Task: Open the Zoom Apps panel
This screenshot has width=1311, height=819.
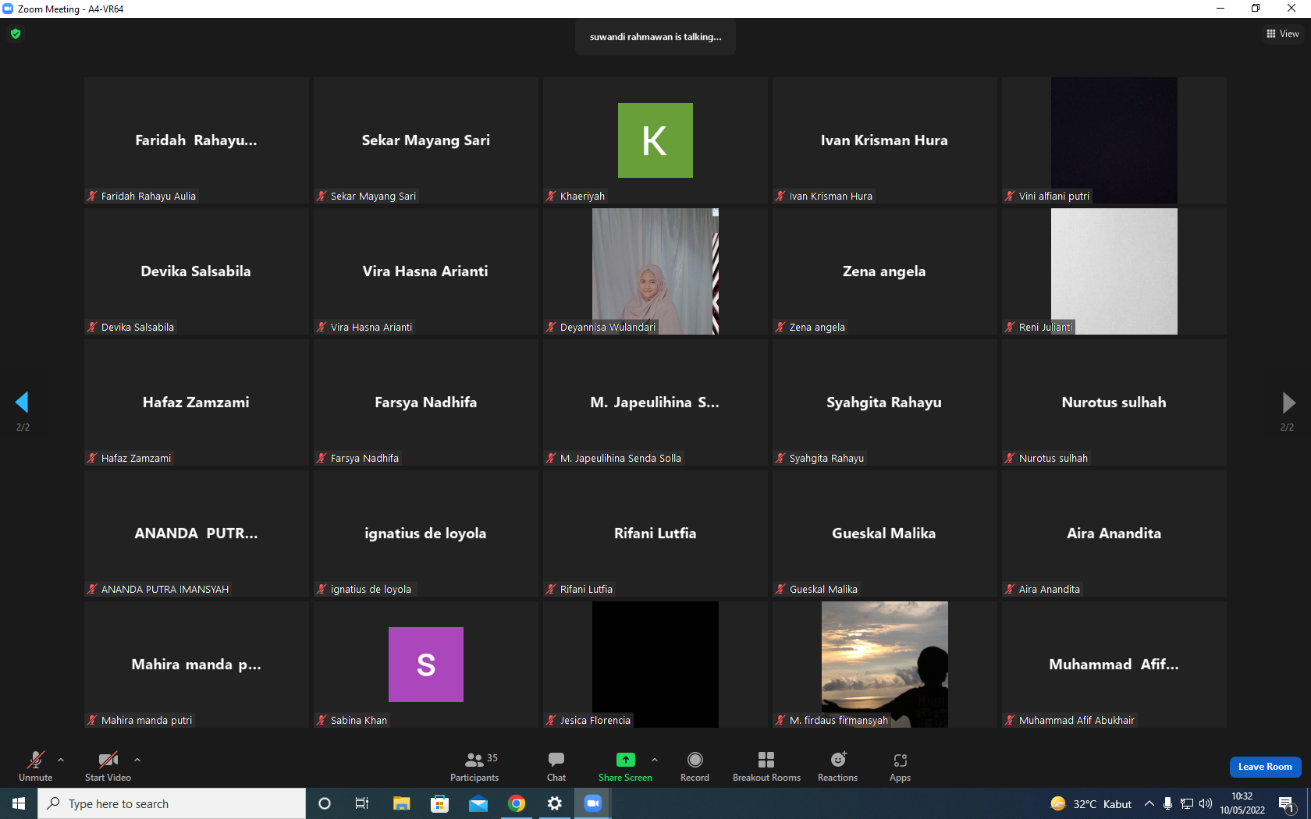Action: tap(900, 767)
